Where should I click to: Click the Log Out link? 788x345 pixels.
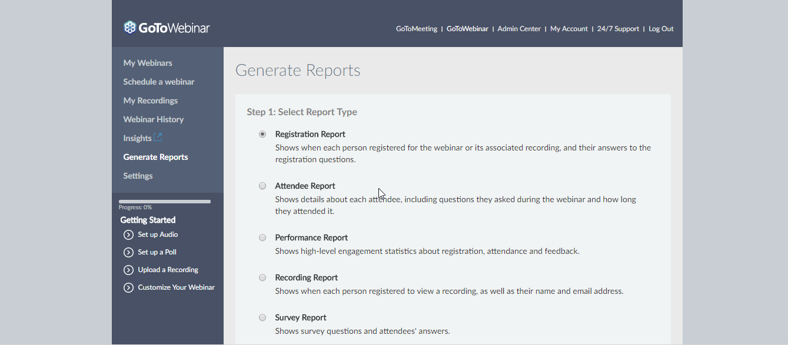coord(661,29)
